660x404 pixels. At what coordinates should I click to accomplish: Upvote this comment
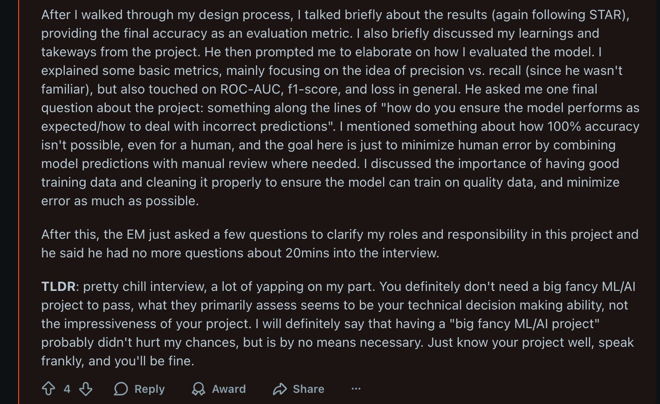pos(48,389)
